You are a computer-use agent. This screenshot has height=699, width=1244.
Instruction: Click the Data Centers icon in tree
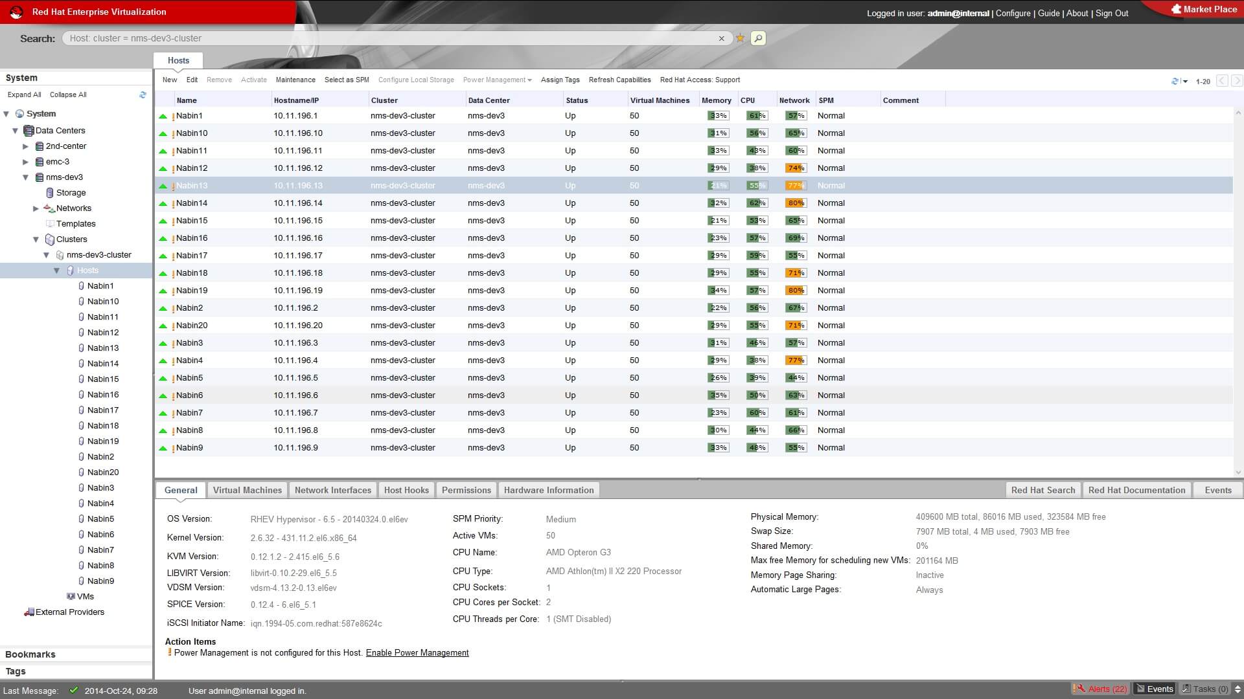click(29, 131)
